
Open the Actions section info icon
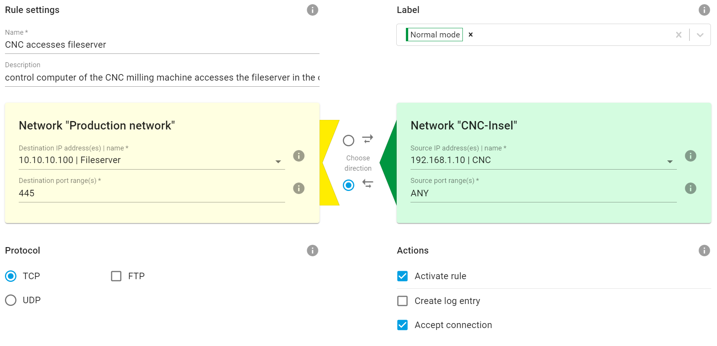coord(704,251)
